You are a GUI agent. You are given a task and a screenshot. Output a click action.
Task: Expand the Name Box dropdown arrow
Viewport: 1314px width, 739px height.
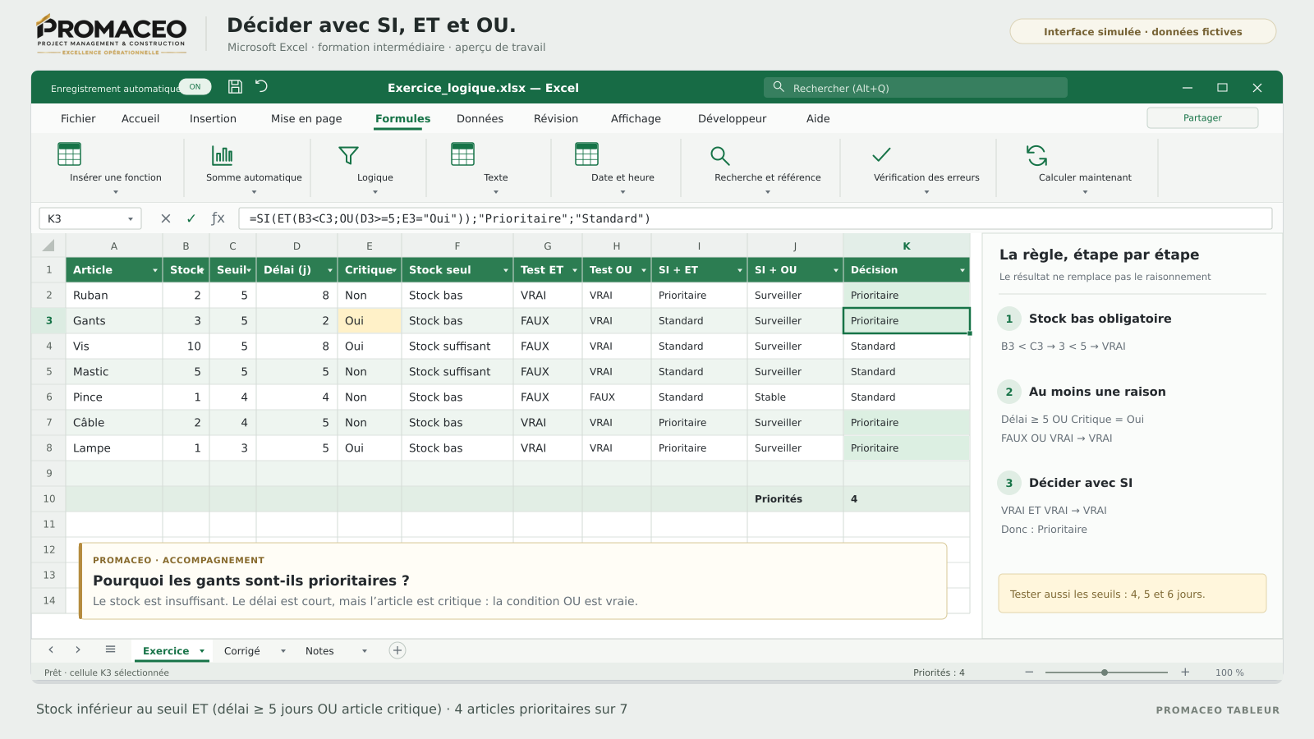tap(131, 219)
